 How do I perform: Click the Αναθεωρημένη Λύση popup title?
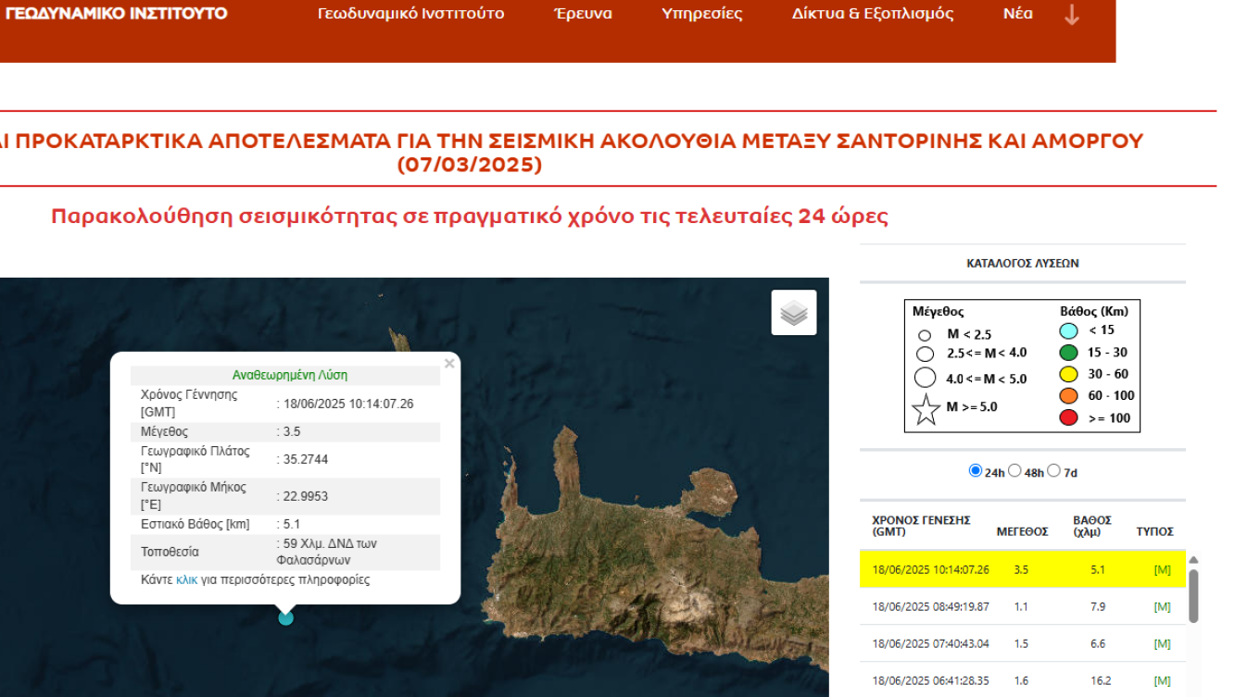290,376
